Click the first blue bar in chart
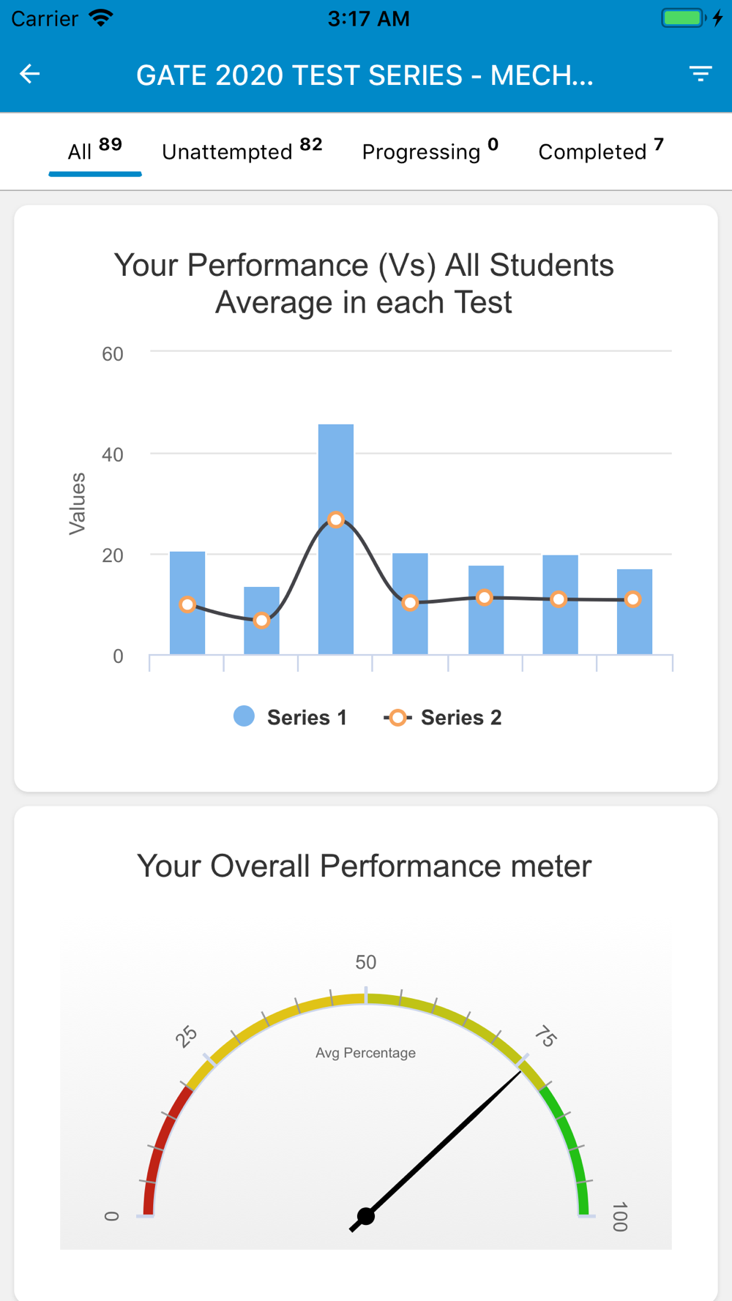This screenshot has height=1301, width=732. tap(187, 603)
